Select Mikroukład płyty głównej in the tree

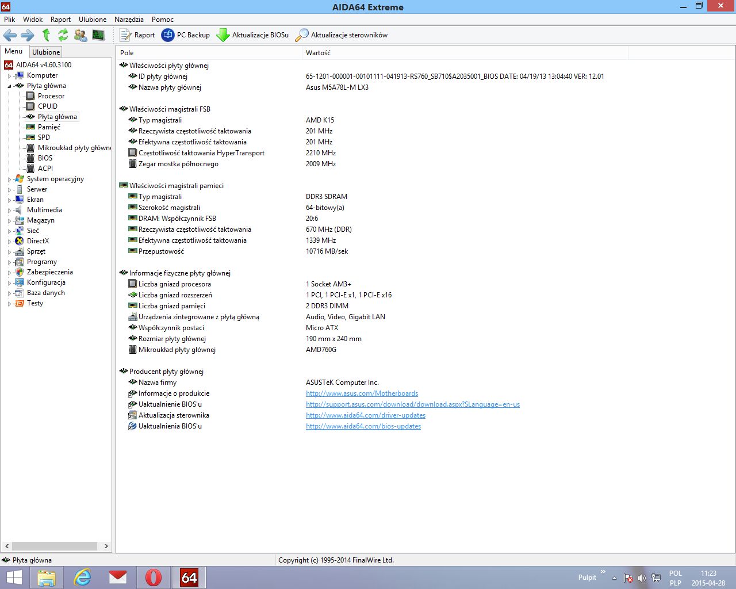click(75, 148)
